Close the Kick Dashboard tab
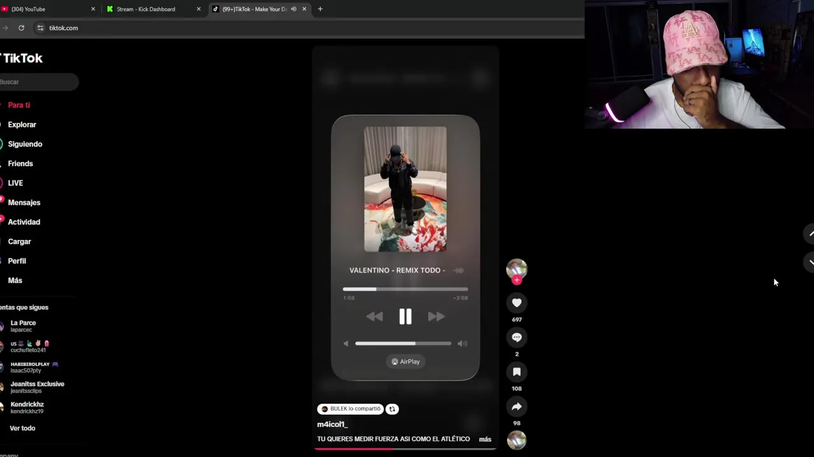The height and width of the screenshot is (457, 814). point(198,9)
